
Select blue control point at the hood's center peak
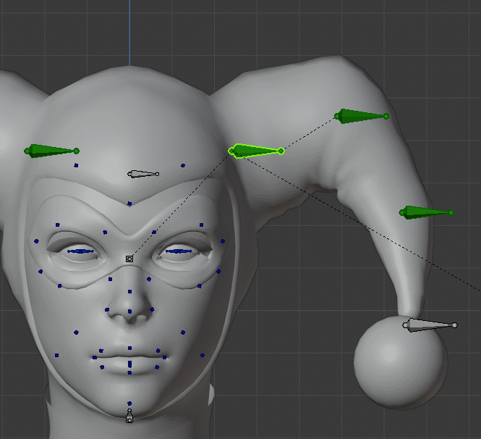tap(129, 204)
